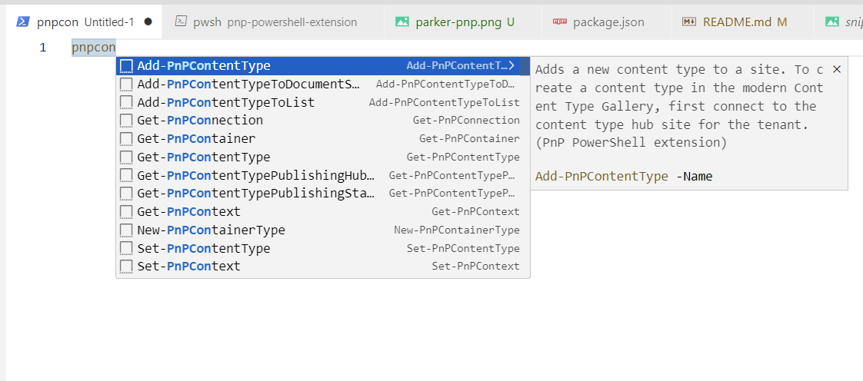Click line number 1 in the gutter
The width and height of the screenshot is (863, 381).
[x=43, y=48]
